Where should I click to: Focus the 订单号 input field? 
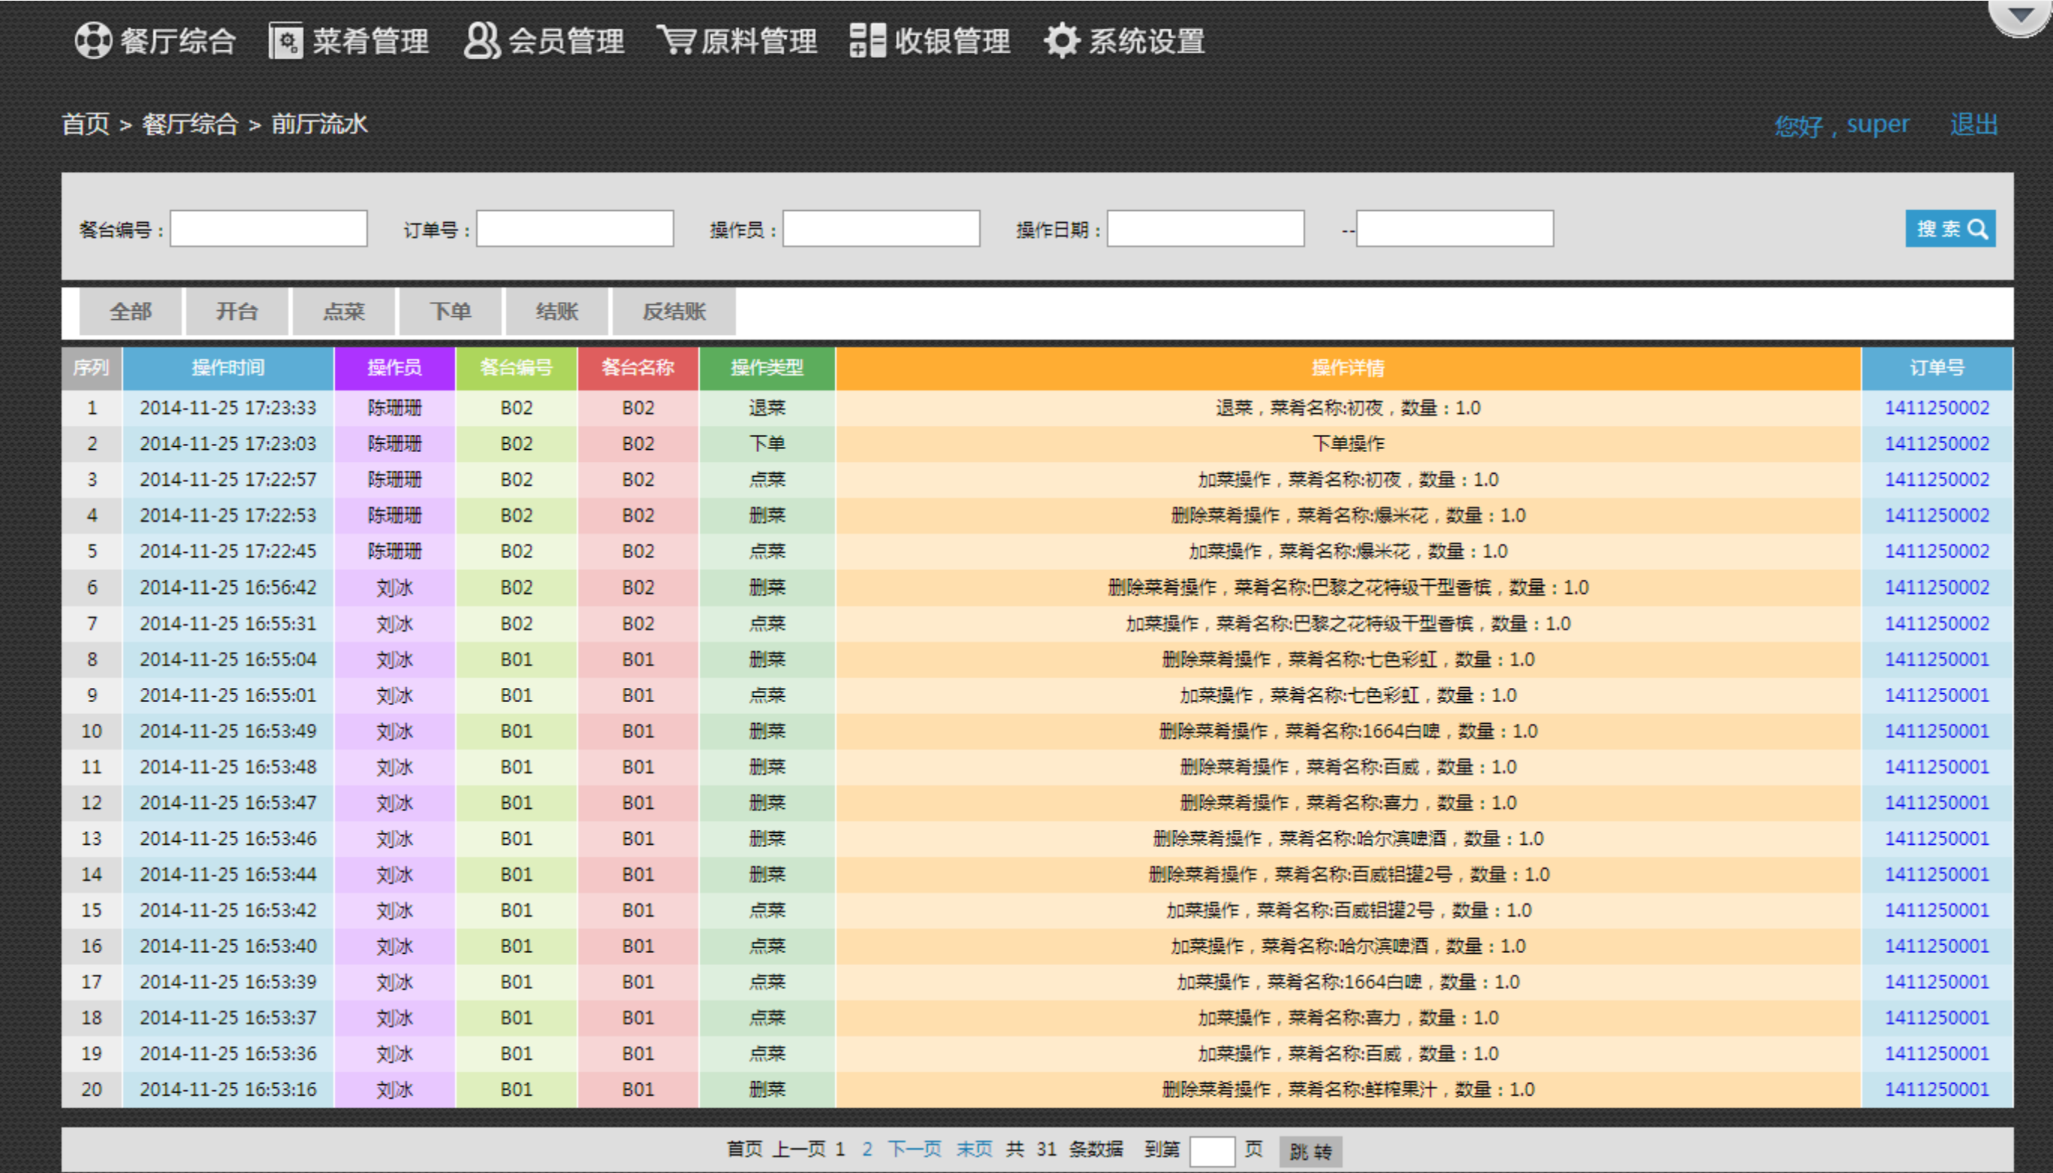575,229
